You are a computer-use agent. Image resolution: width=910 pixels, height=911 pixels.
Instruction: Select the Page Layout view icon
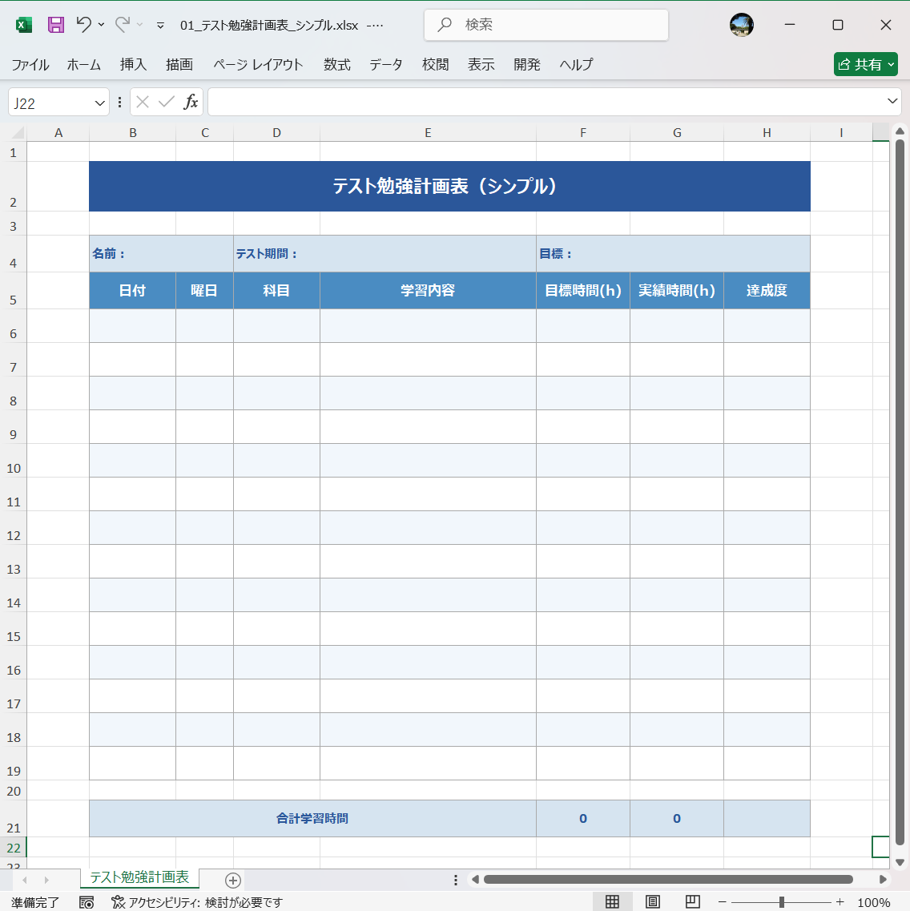tap(651, 901)
